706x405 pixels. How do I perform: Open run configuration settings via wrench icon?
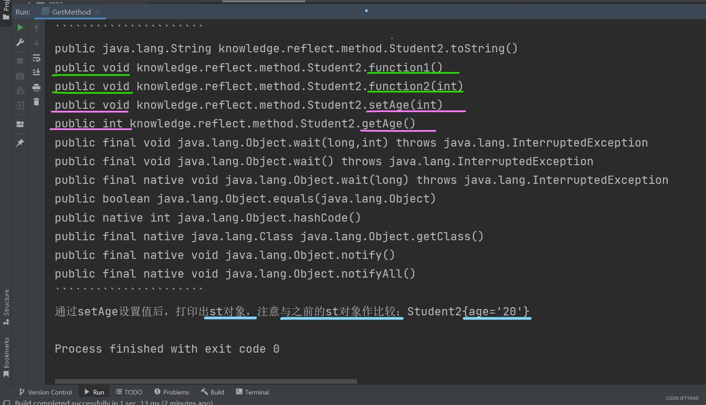pyautogui.click(x=20, y=42)
